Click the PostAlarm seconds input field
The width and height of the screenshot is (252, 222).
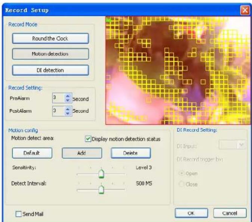59,111
